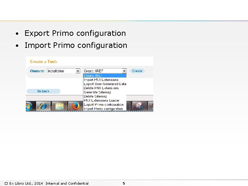Select highlighted Create XREF option in list
Image resolution: width=248 pixels, height=186 pixels.
105,75
